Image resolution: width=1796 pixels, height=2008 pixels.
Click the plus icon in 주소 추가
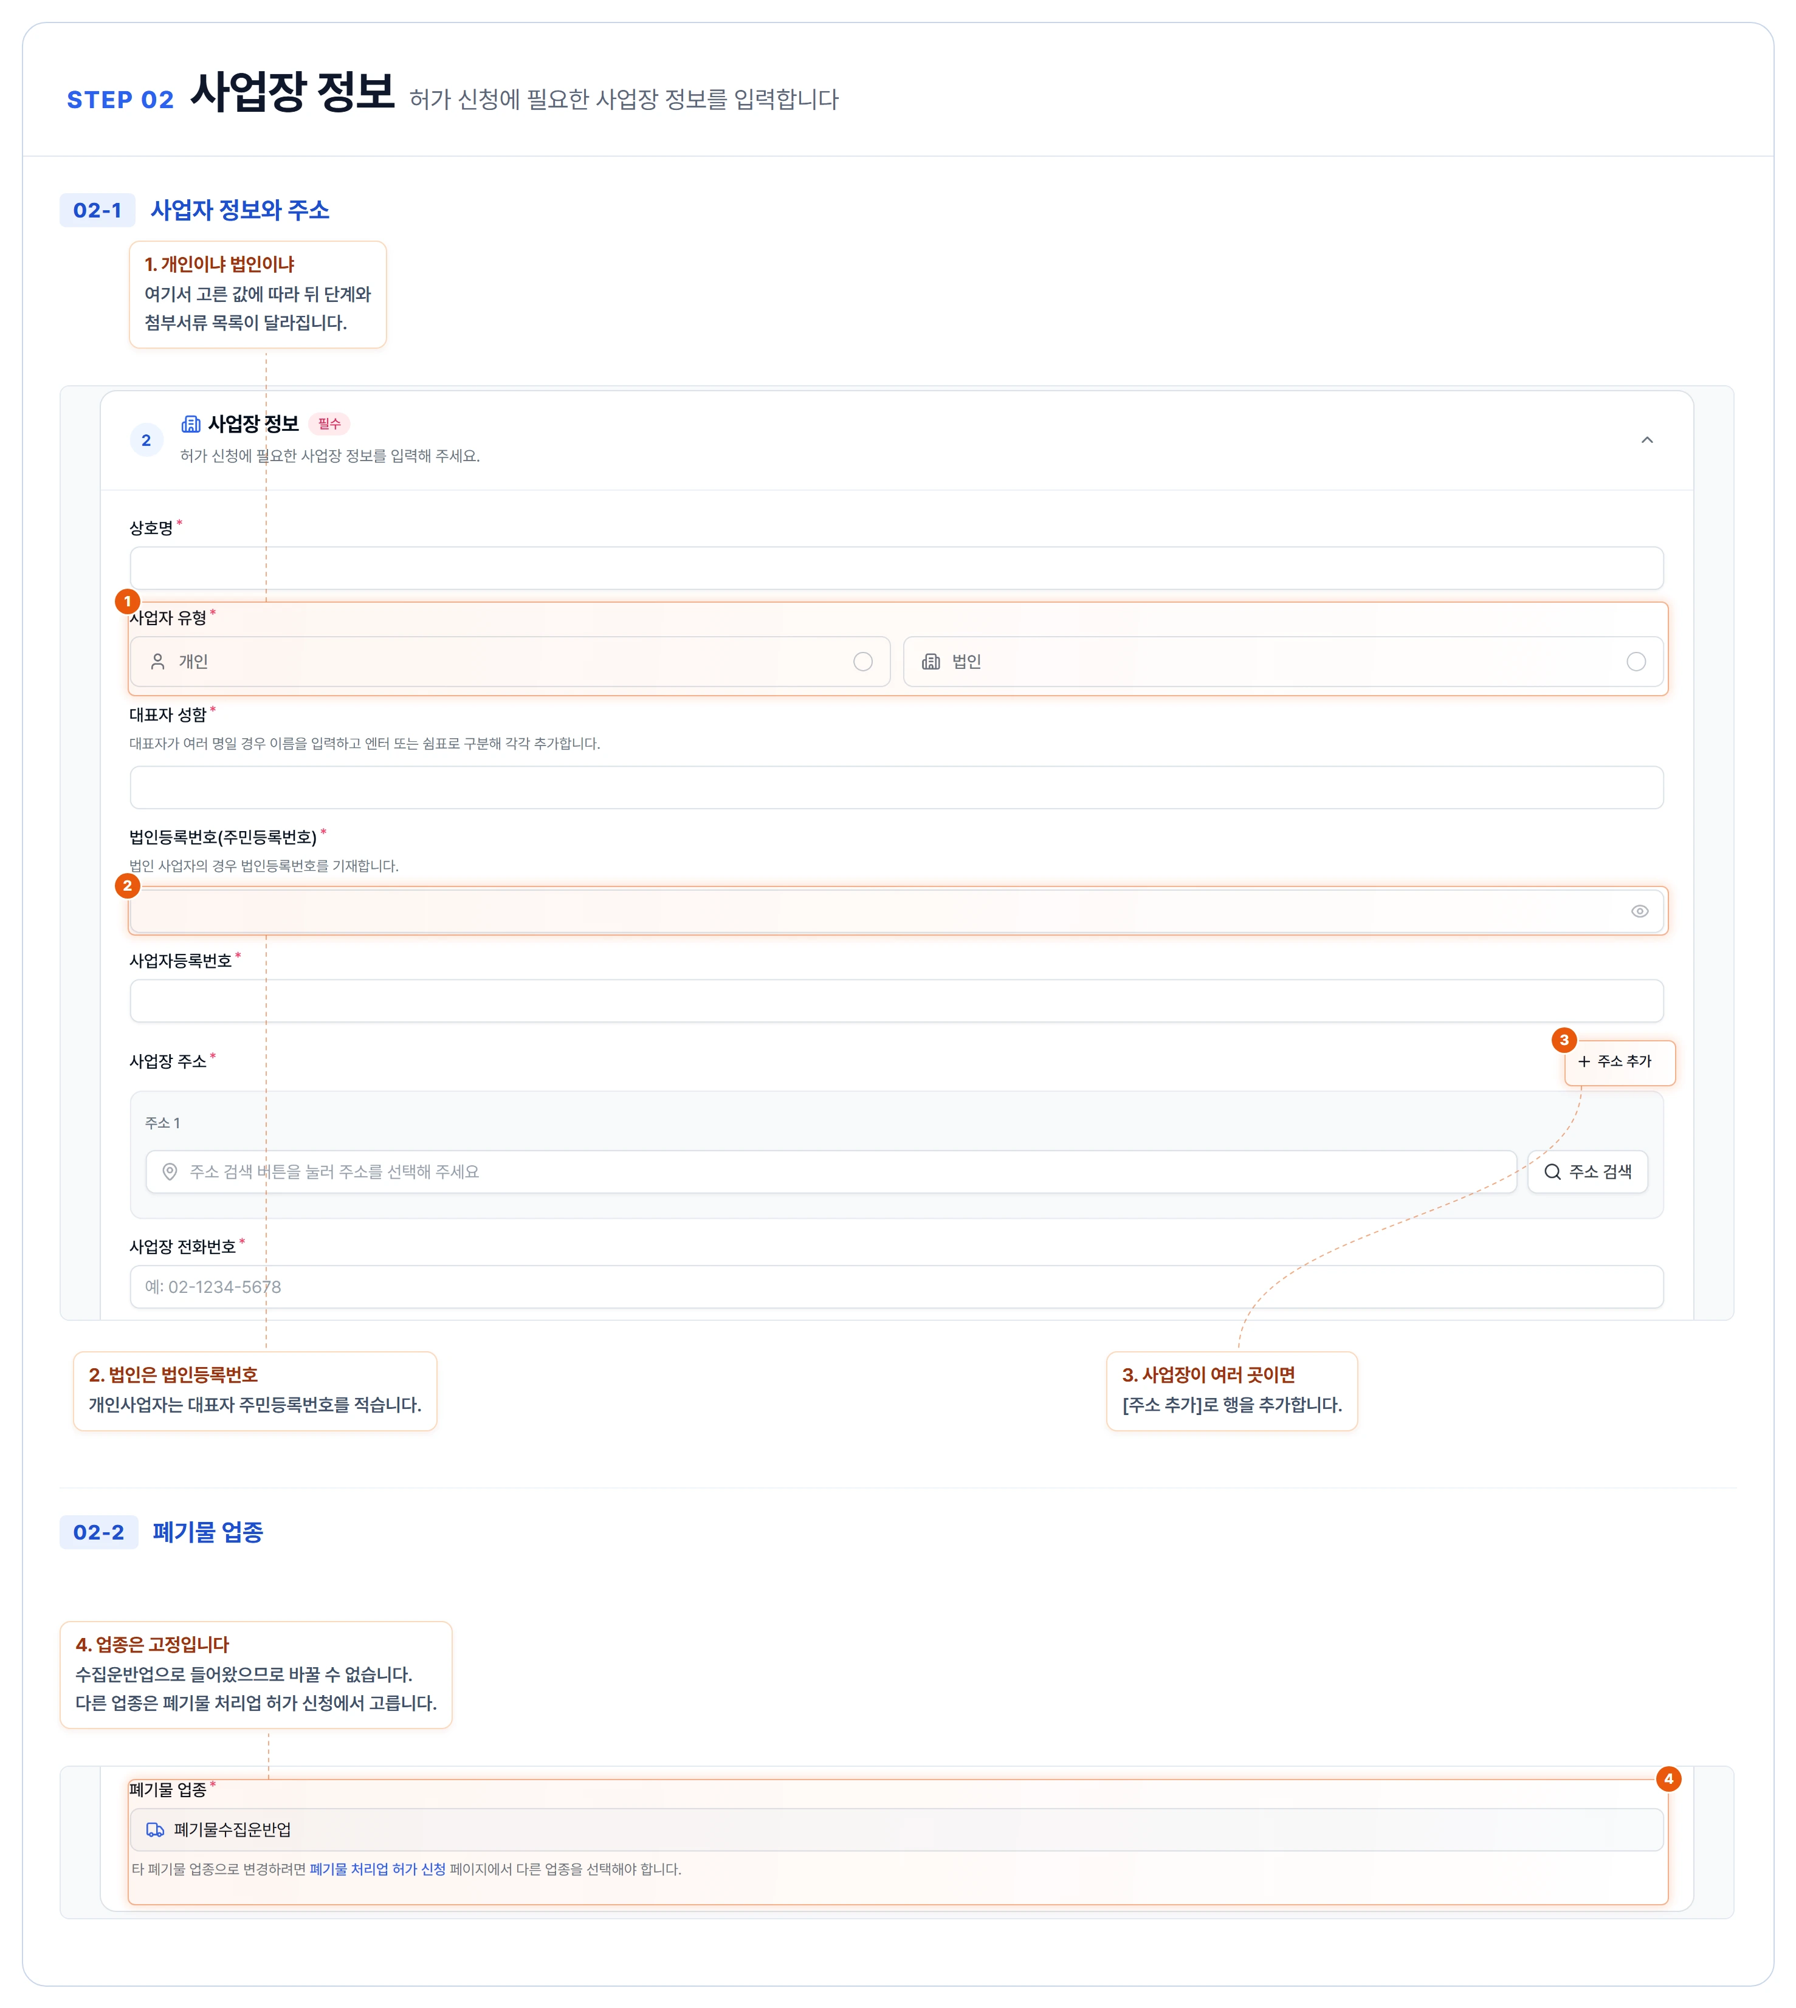(x=1584, y=1061)
